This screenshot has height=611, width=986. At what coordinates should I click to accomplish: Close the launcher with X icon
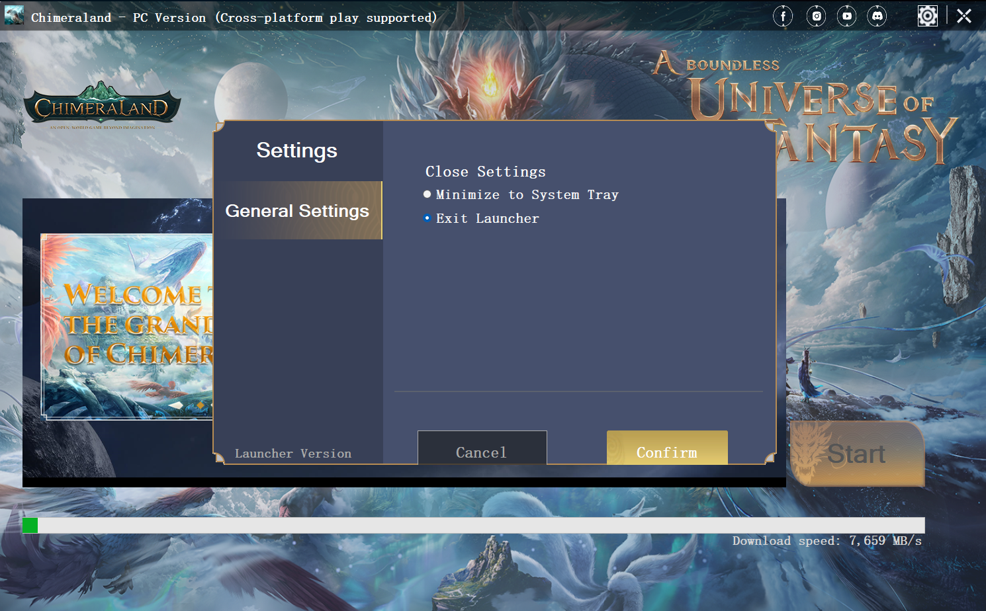[x=964, y=16]
